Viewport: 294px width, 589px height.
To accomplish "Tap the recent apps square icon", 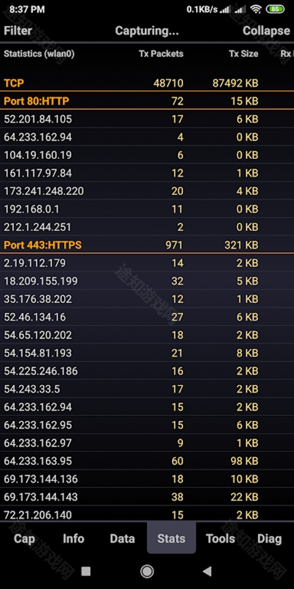I will [86, 571].
